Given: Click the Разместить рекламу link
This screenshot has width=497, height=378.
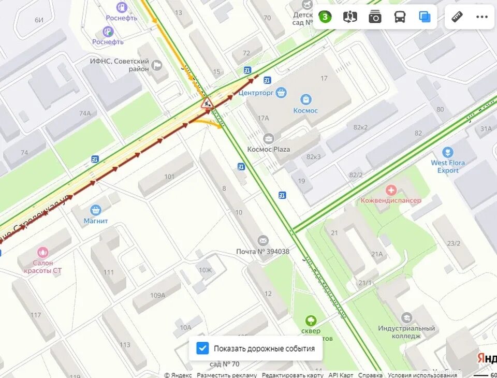Looking at the screenshot, I should coord(227,375).
